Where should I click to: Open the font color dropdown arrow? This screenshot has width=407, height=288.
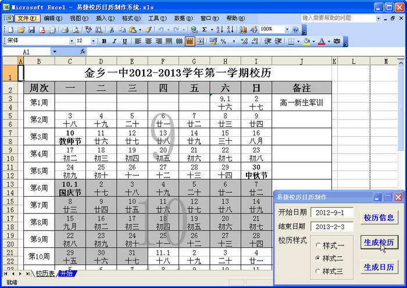click(x=329, y=41)
